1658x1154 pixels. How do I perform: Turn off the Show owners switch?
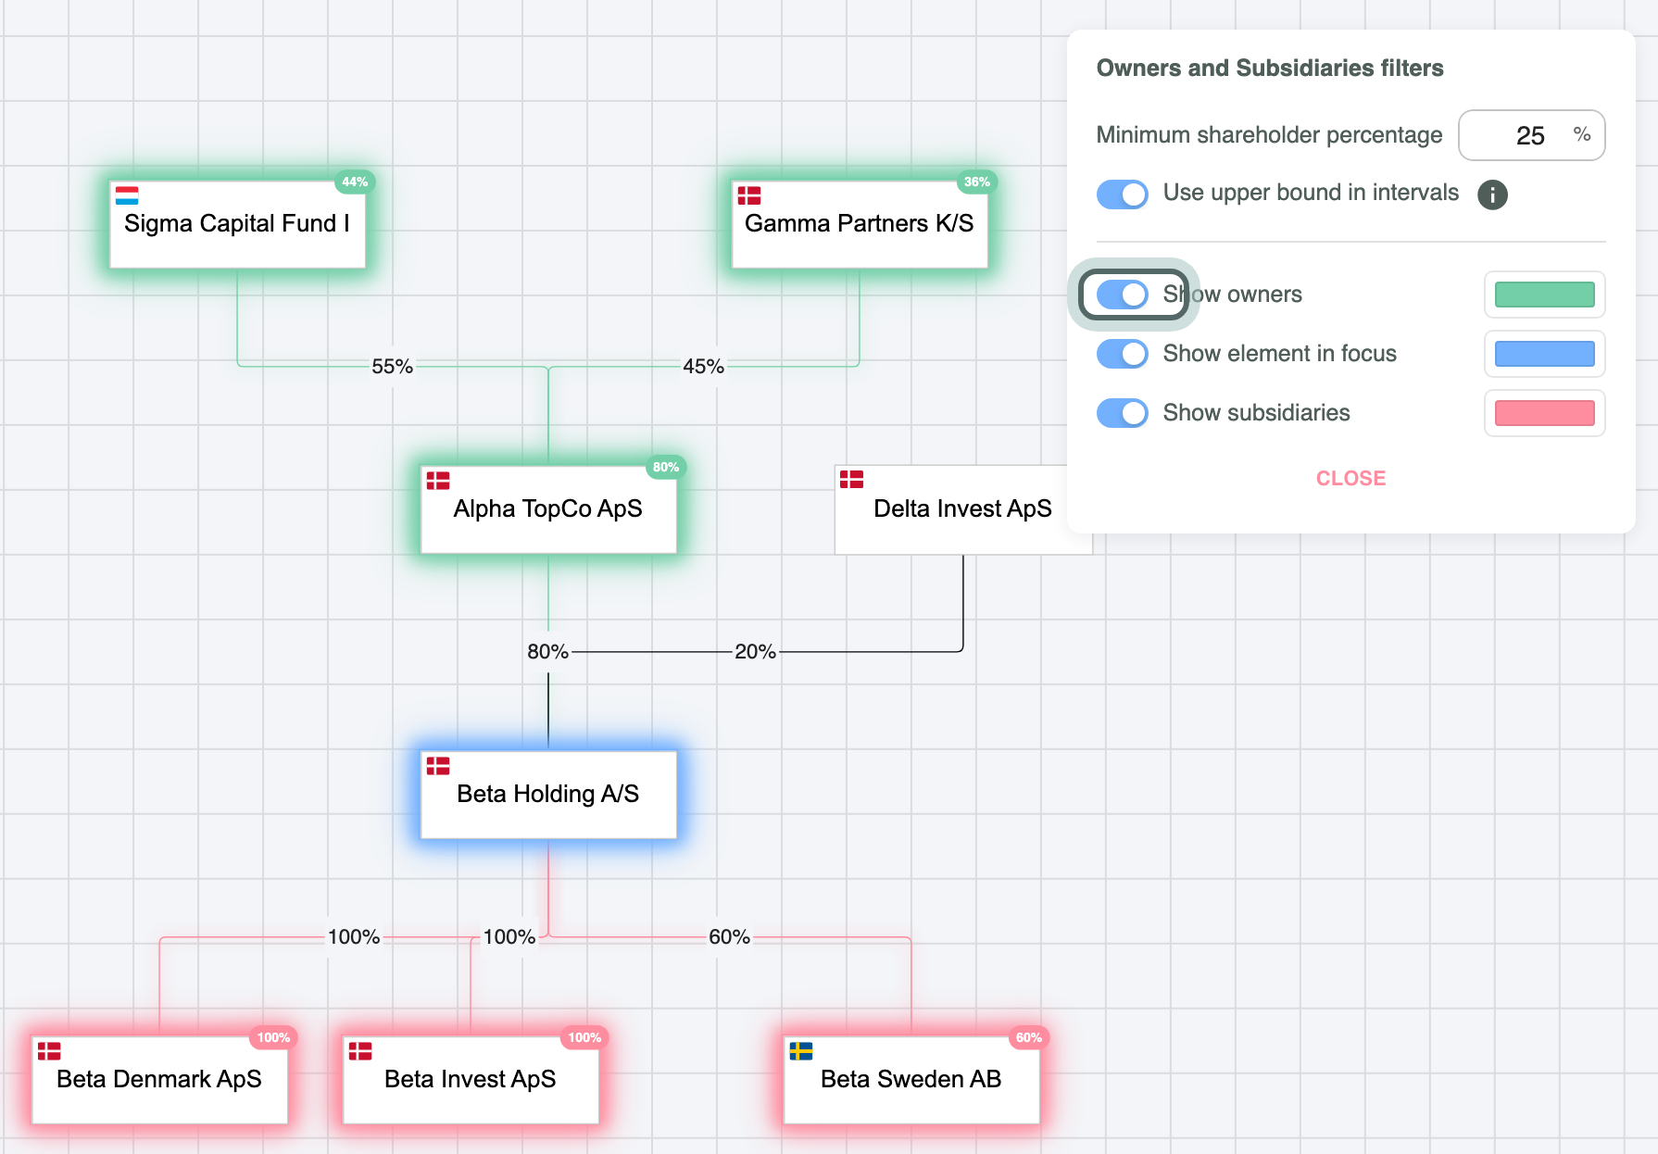(1123, 295)
